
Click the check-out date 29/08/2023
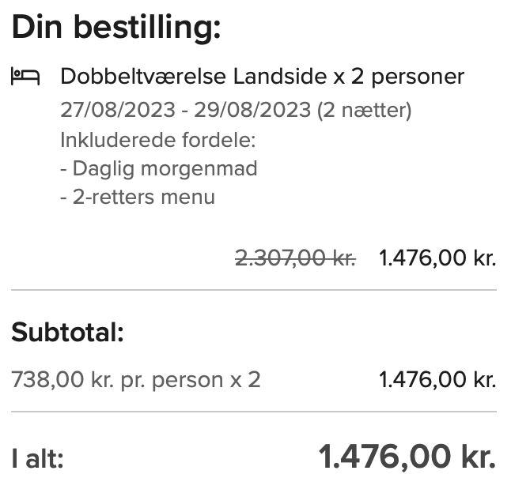[x=252, y=110]
